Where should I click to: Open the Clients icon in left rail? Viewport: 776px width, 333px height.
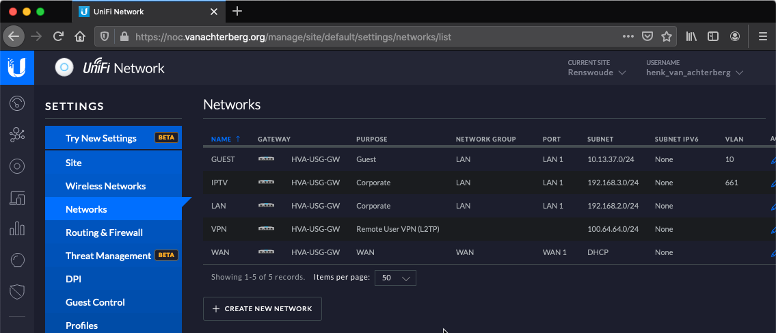[17, 198]
